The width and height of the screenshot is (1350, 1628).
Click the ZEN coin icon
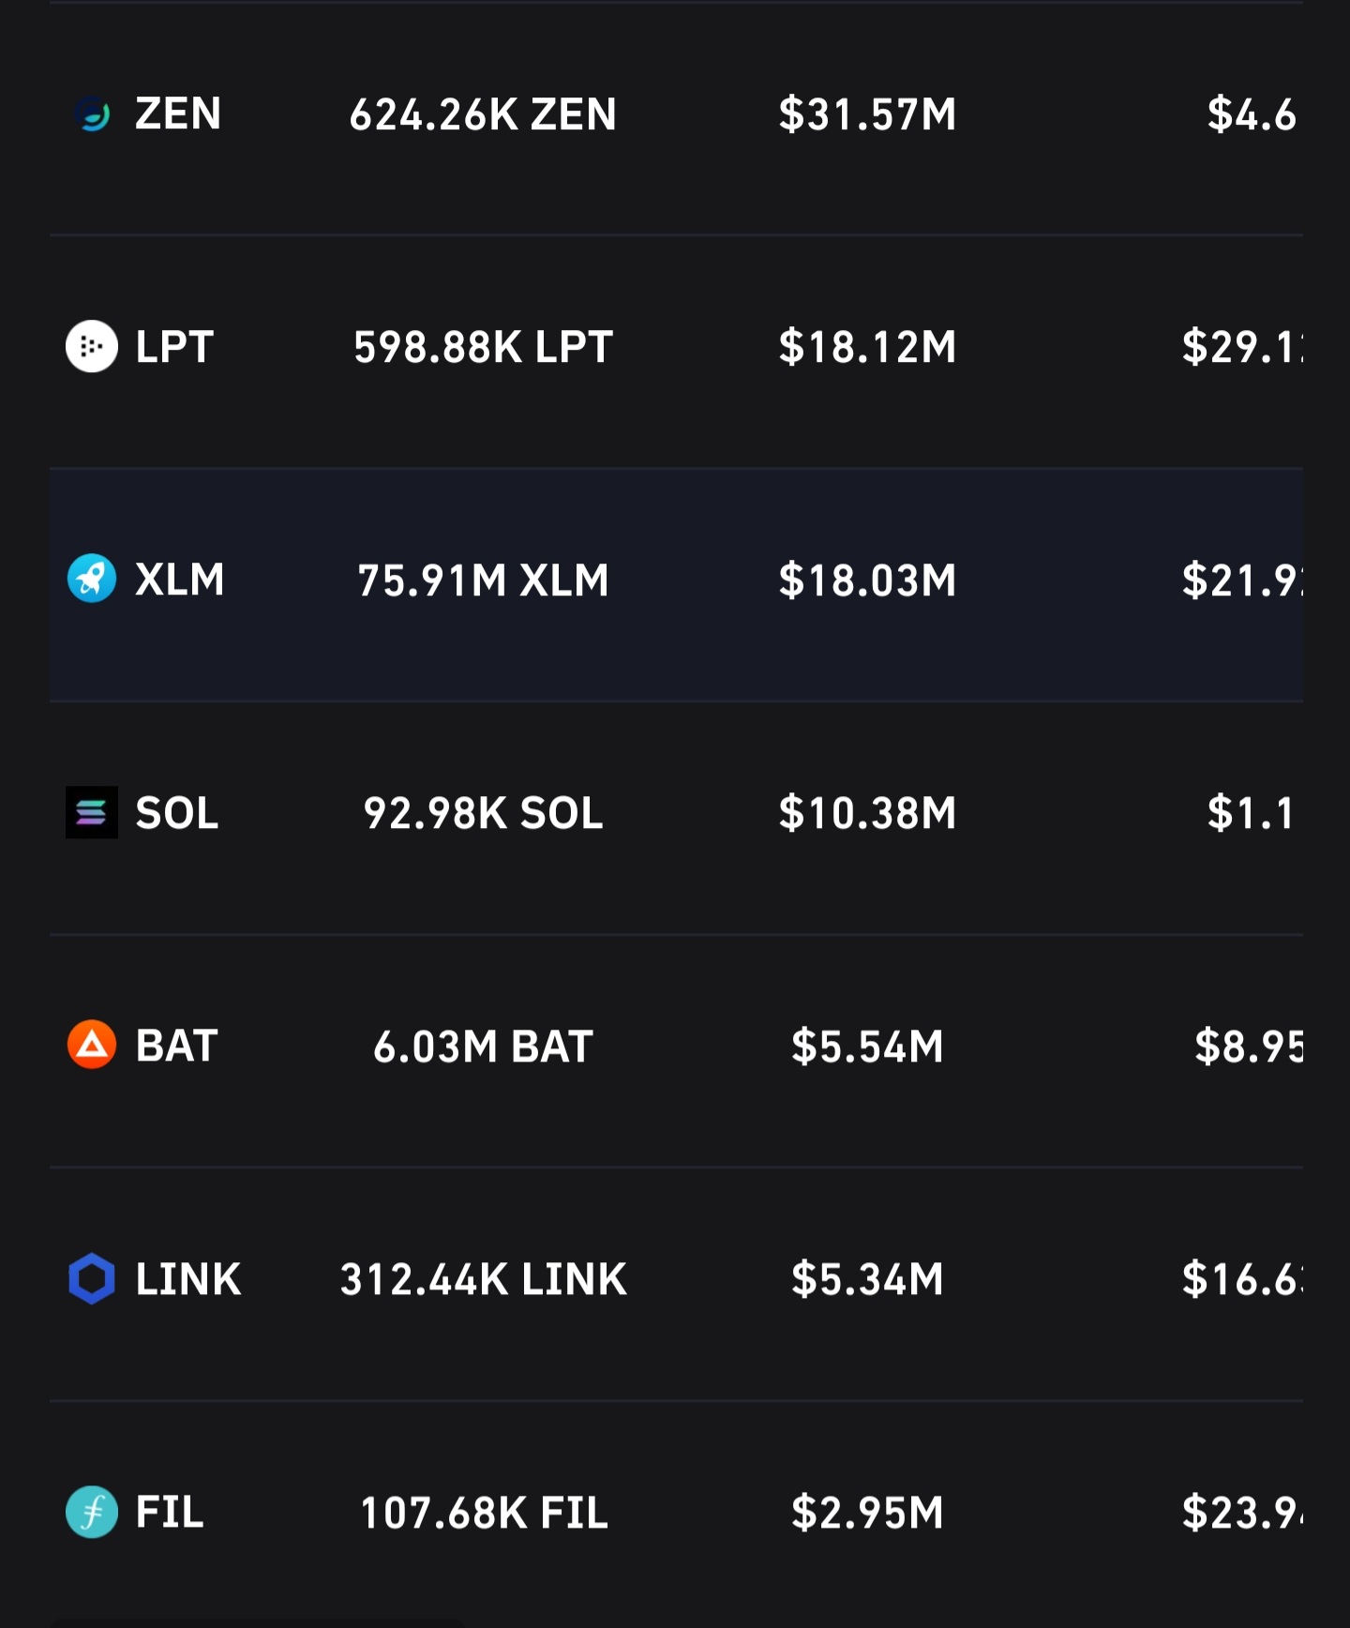92,114
